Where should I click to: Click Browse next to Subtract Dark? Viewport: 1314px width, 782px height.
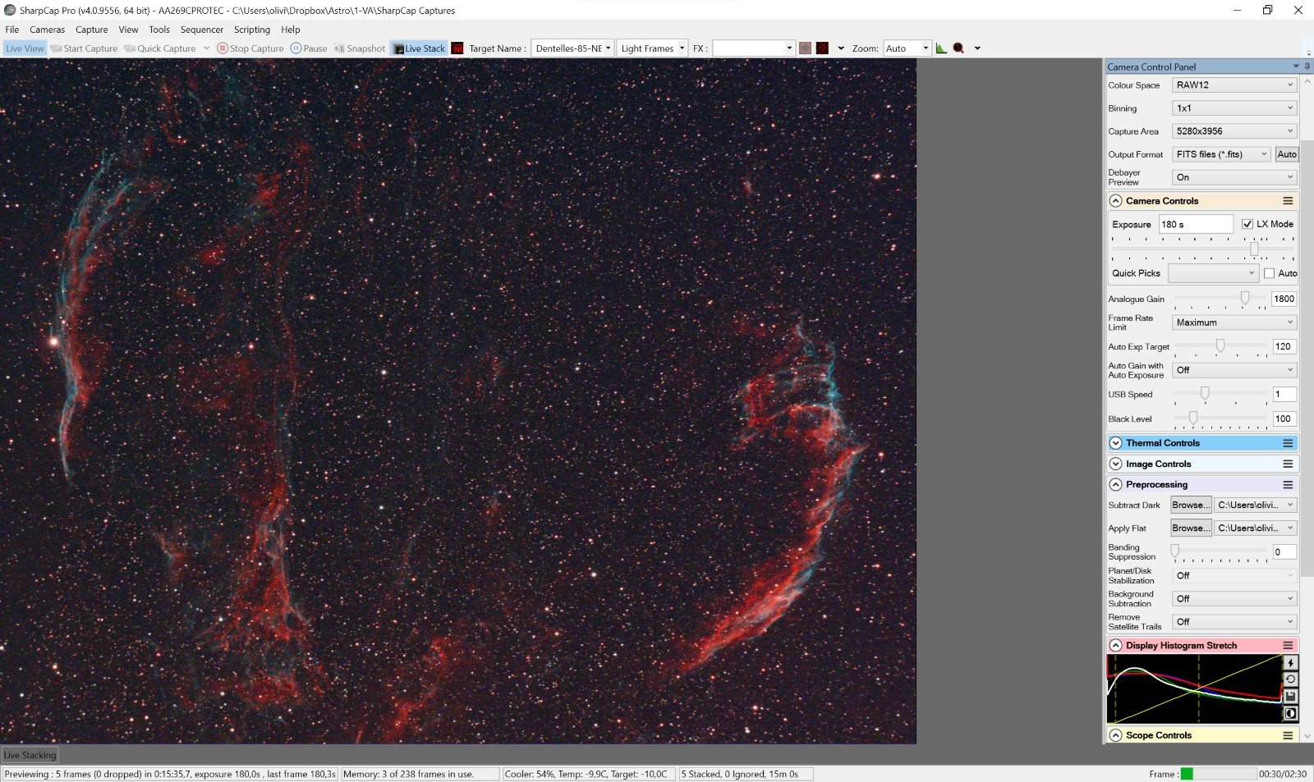(1190, 505)
